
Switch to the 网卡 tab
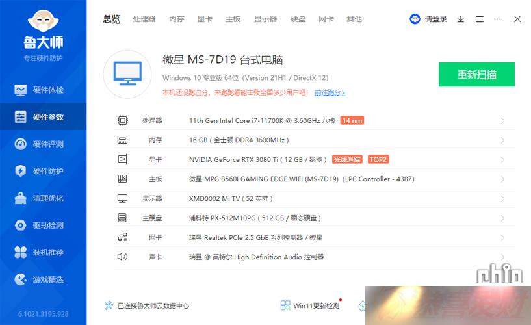[x=326, y=19]
